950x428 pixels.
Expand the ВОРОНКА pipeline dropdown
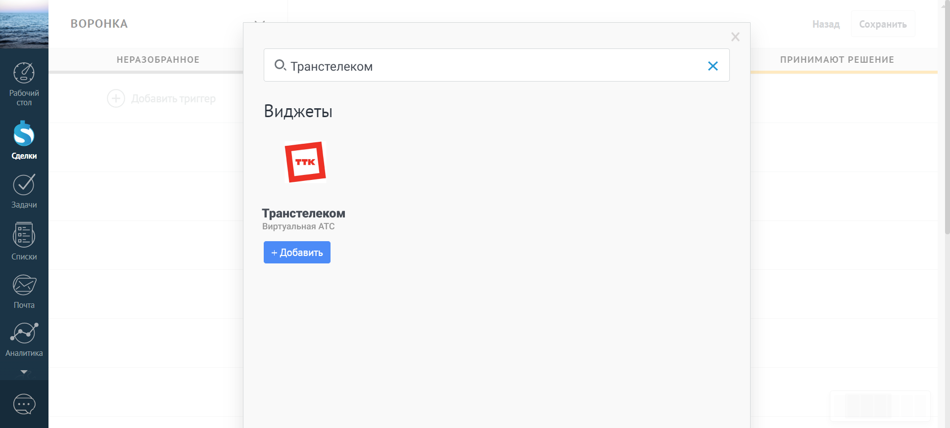259,22
